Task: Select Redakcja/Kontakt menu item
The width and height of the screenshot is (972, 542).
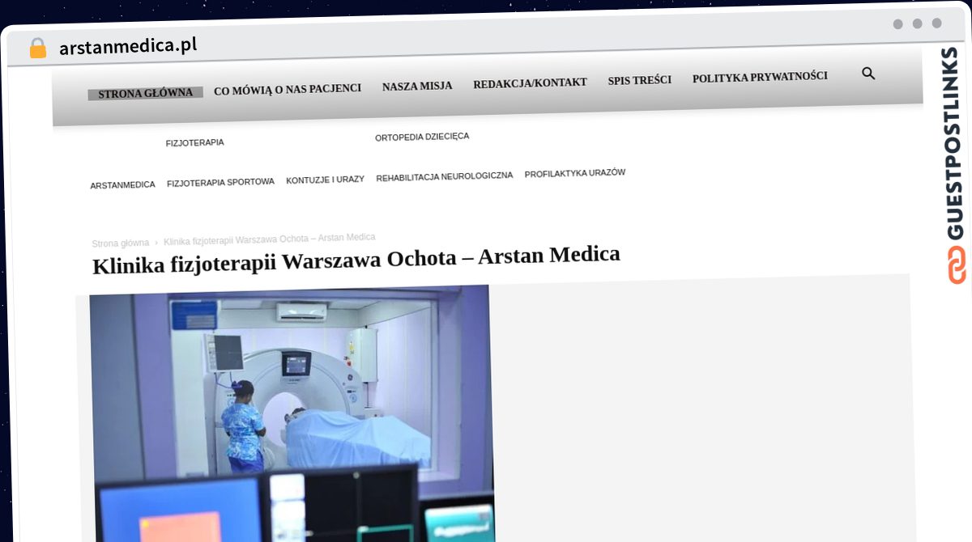Action: point(530,83)
